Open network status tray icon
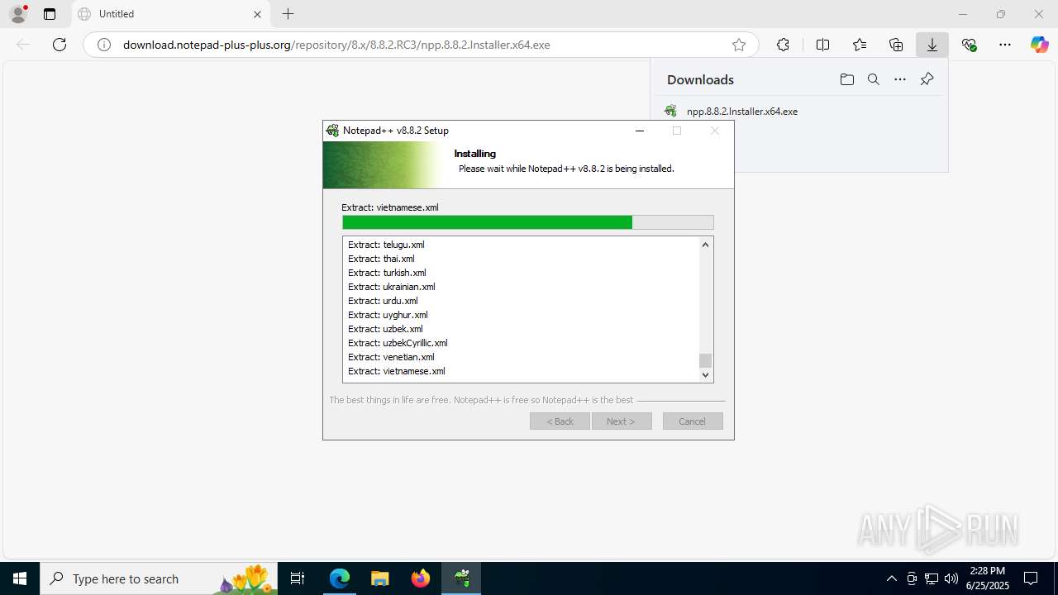Screen dimensions: 1058x595 point(932,578)
